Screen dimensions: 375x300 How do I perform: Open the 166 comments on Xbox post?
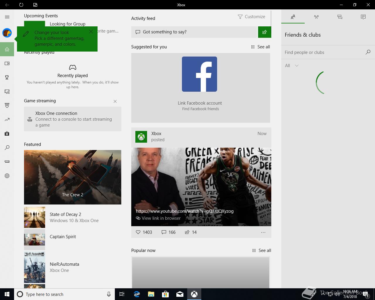click(168, 232)
